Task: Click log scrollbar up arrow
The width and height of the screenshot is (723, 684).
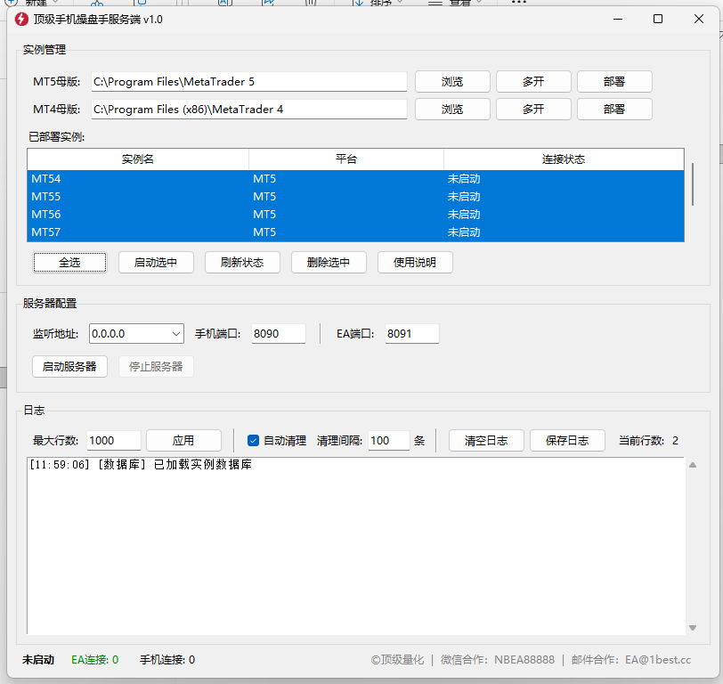Action: [693, 465]
